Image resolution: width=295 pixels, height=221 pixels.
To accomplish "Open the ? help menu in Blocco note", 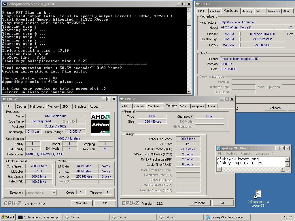I will 273,154.
